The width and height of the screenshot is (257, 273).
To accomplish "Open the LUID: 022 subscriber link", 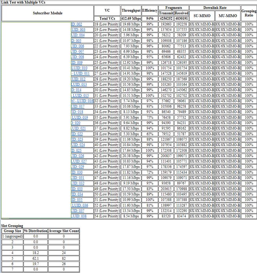I will point(77,134).
